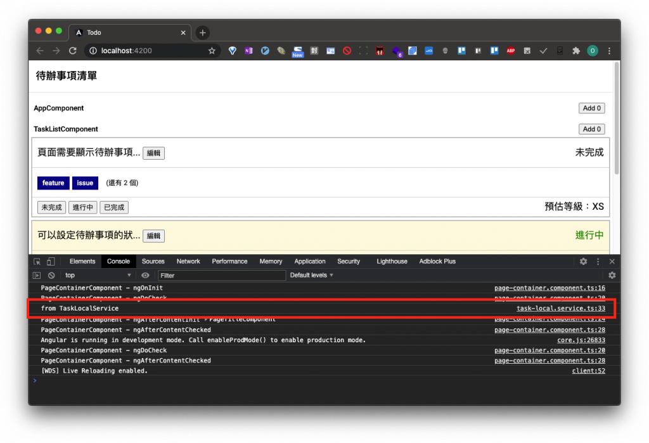Focus the console Filter field
Screen dimensions: 649x443
tap(221, 275)
